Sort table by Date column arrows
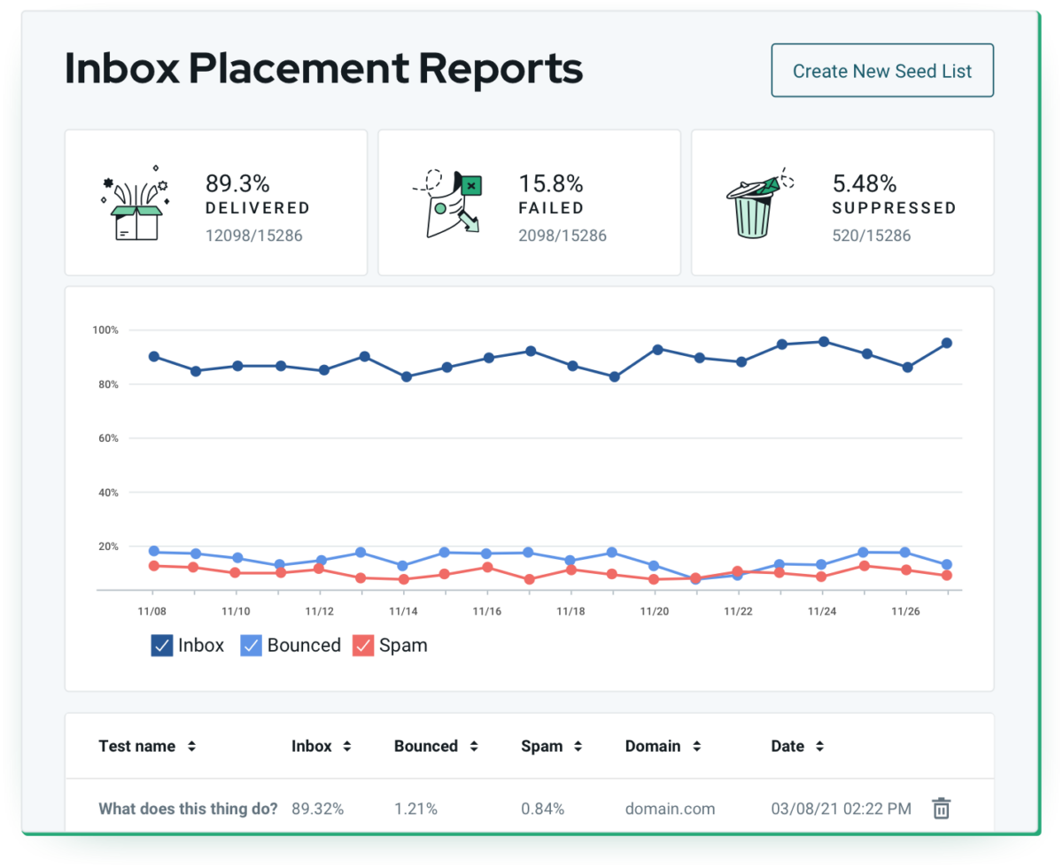 pos(819,747)
